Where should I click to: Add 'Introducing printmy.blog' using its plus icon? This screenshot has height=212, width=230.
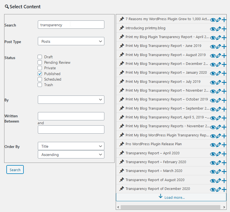224,29
